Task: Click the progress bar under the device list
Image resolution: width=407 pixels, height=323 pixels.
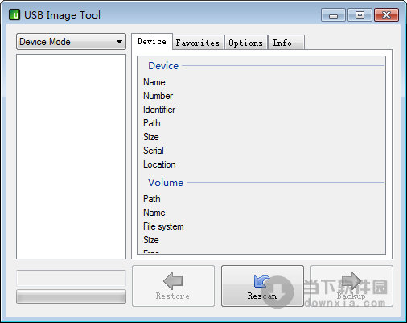Action: point(71,296)
